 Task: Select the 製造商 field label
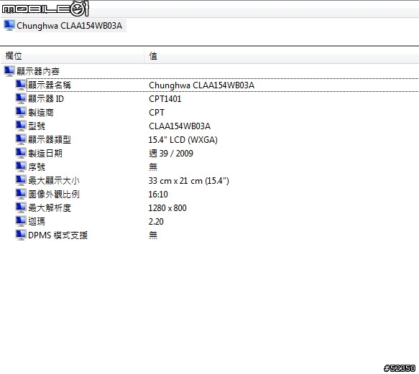[x=41, y=113]
